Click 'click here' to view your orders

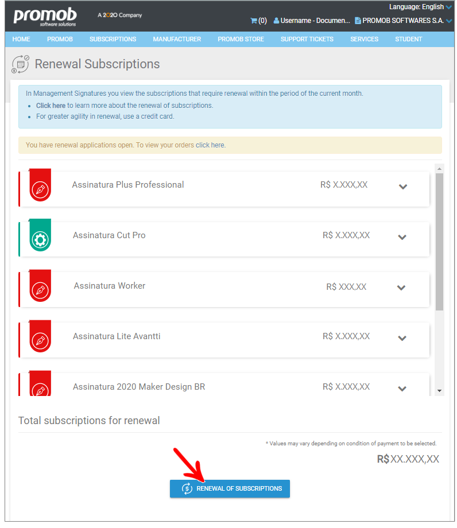click(x=210, y=145)
